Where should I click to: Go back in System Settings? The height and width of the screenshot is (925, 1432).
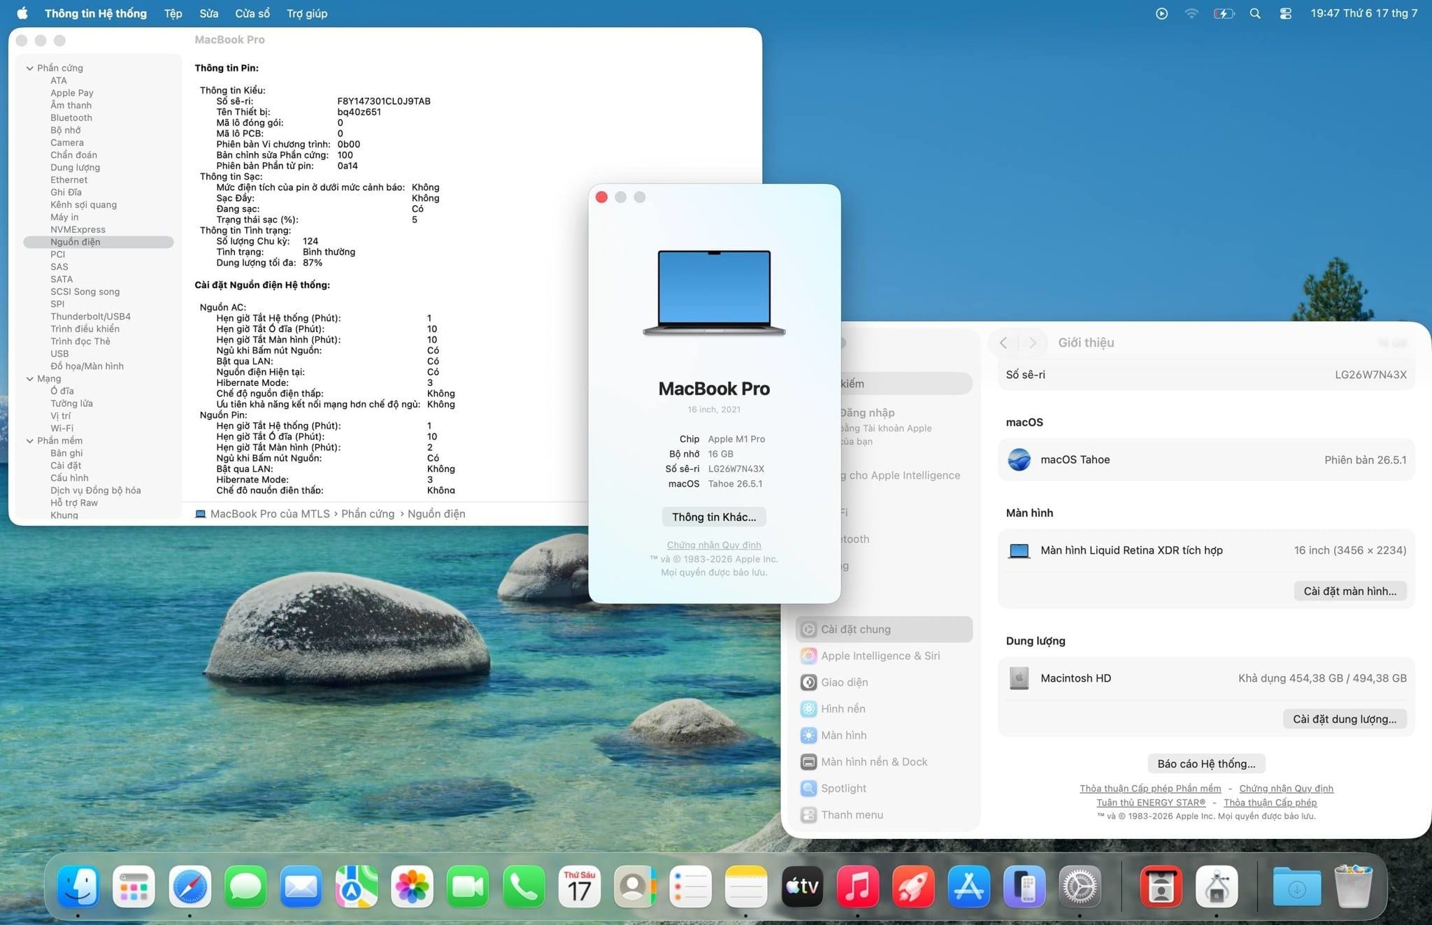[x=1004, y=343]
